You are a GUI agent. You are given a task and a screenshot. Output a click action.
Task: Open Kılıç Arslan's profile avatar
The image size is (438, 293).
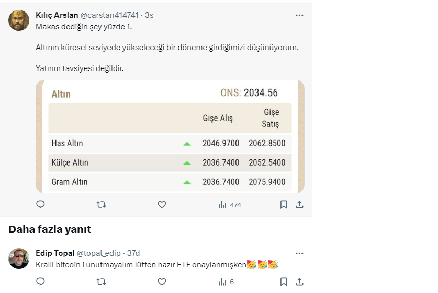point(19,20)
